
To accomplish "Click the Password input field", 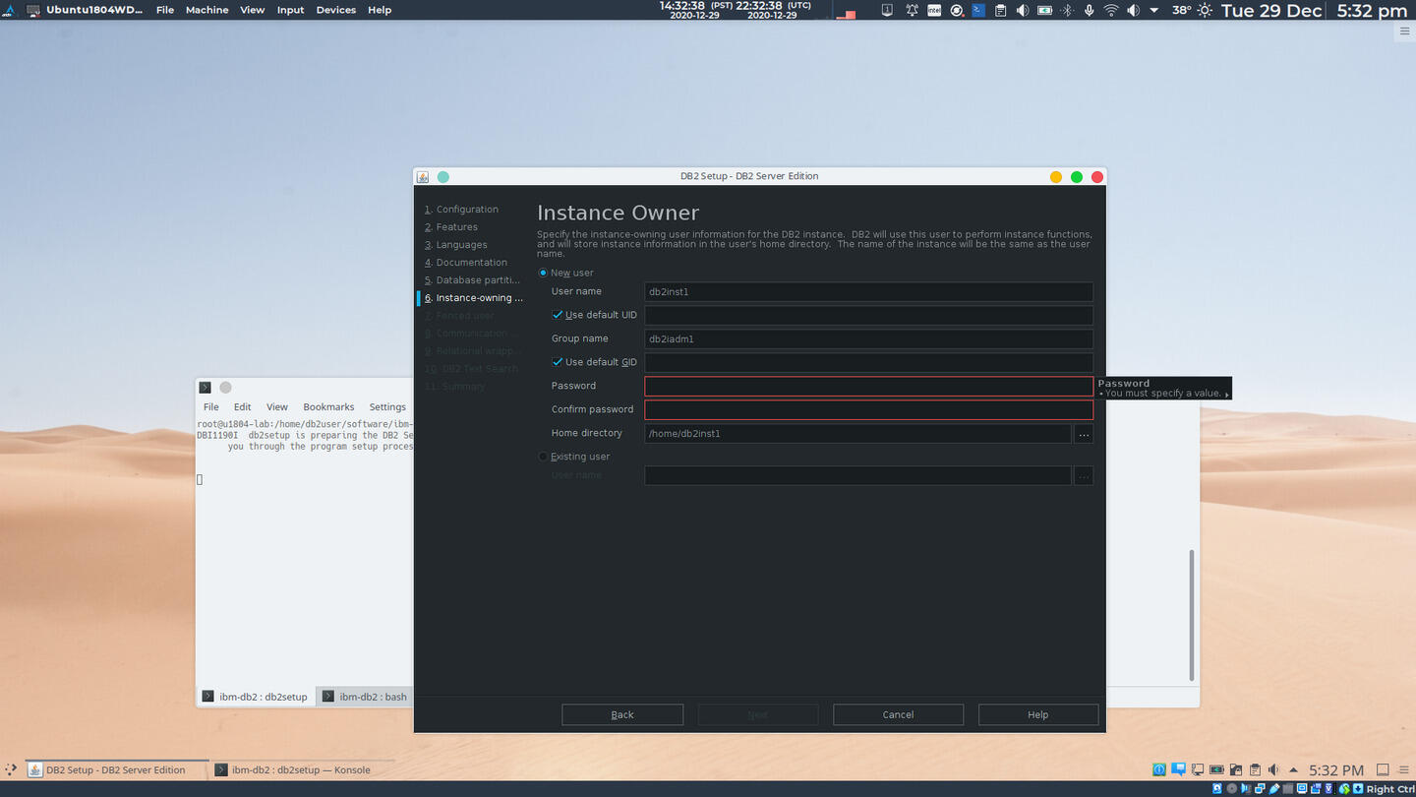I will click(868, 386).
